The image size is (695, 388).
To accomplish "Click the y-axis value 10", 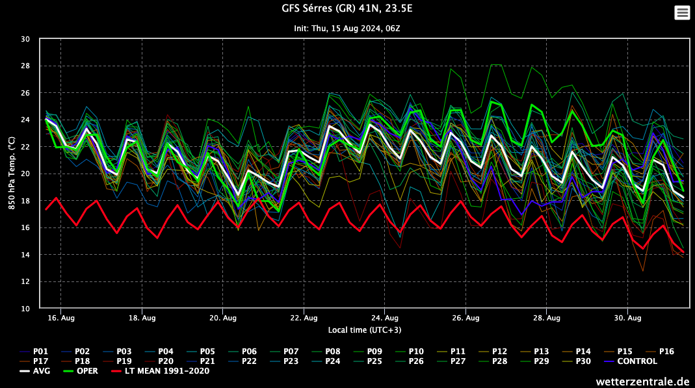I will [x=25, y=309].
